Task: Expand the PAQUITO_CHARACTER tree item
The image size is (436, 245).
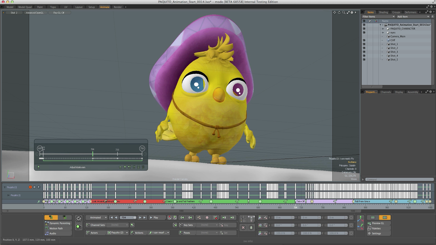Action: point(383,29)
